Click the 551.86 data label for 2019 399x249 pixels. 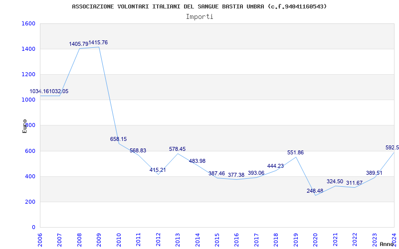coord(295,153)
